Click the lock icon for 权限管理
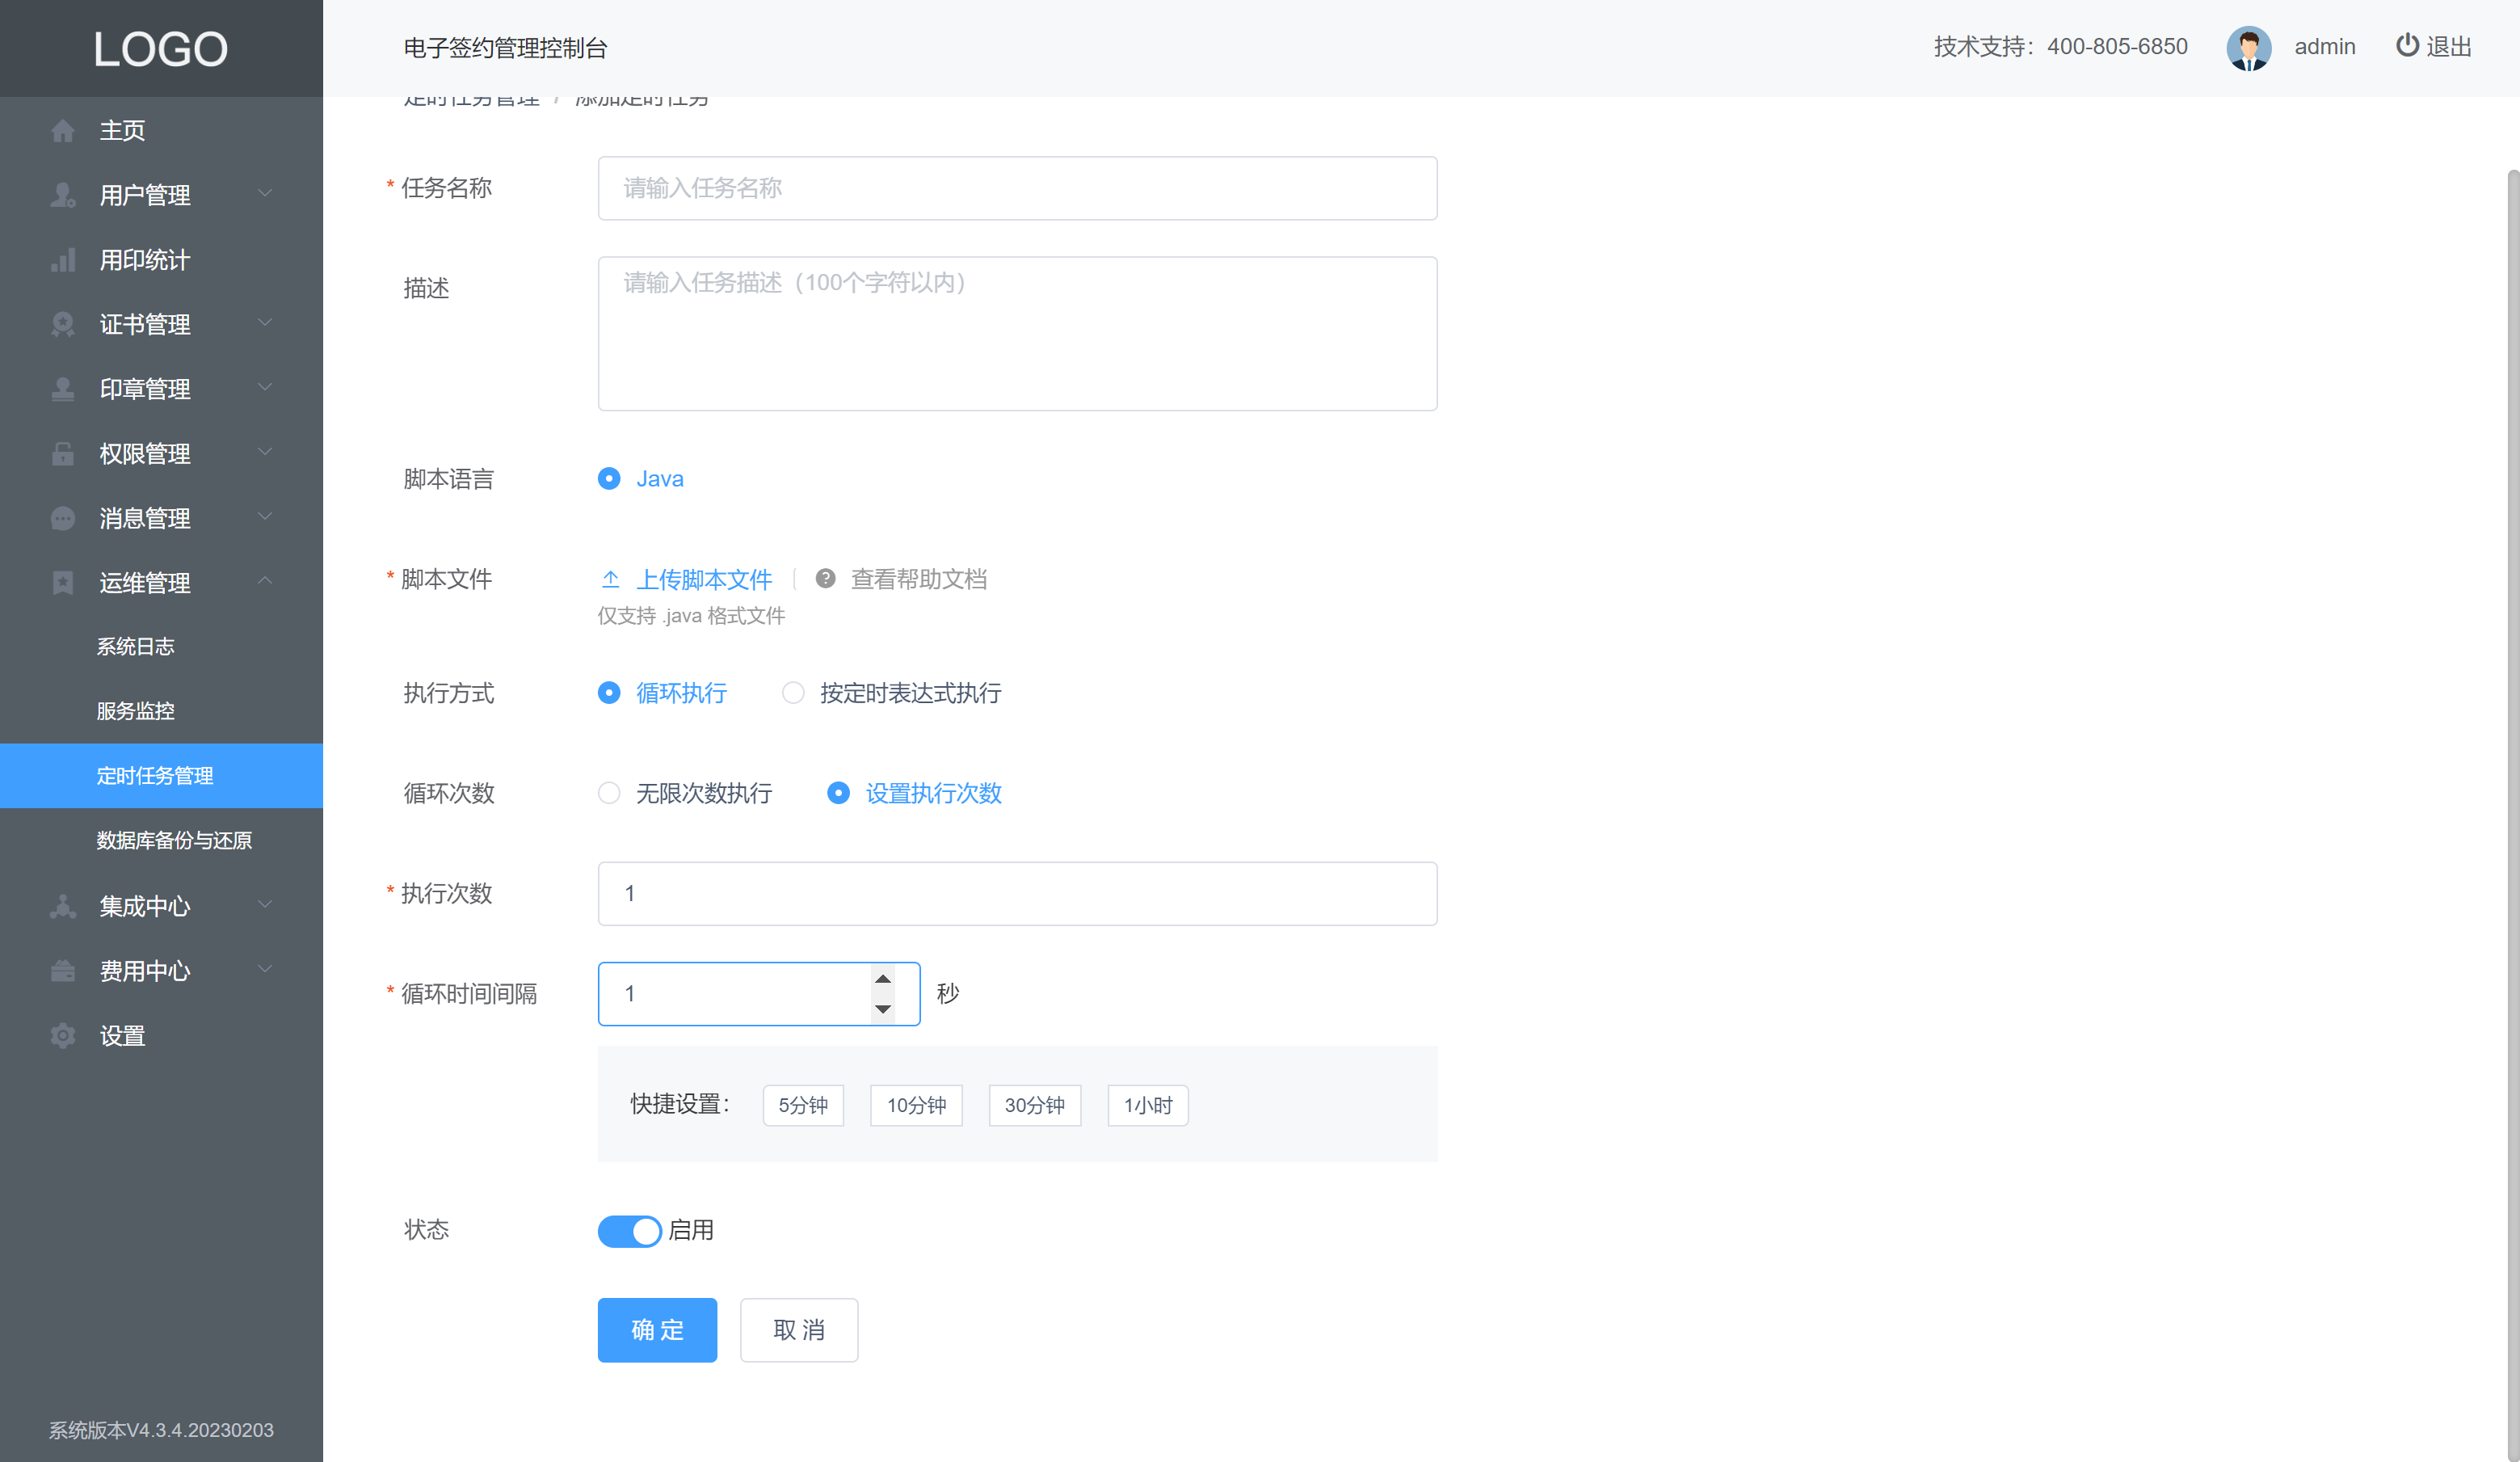 [63, 454]
